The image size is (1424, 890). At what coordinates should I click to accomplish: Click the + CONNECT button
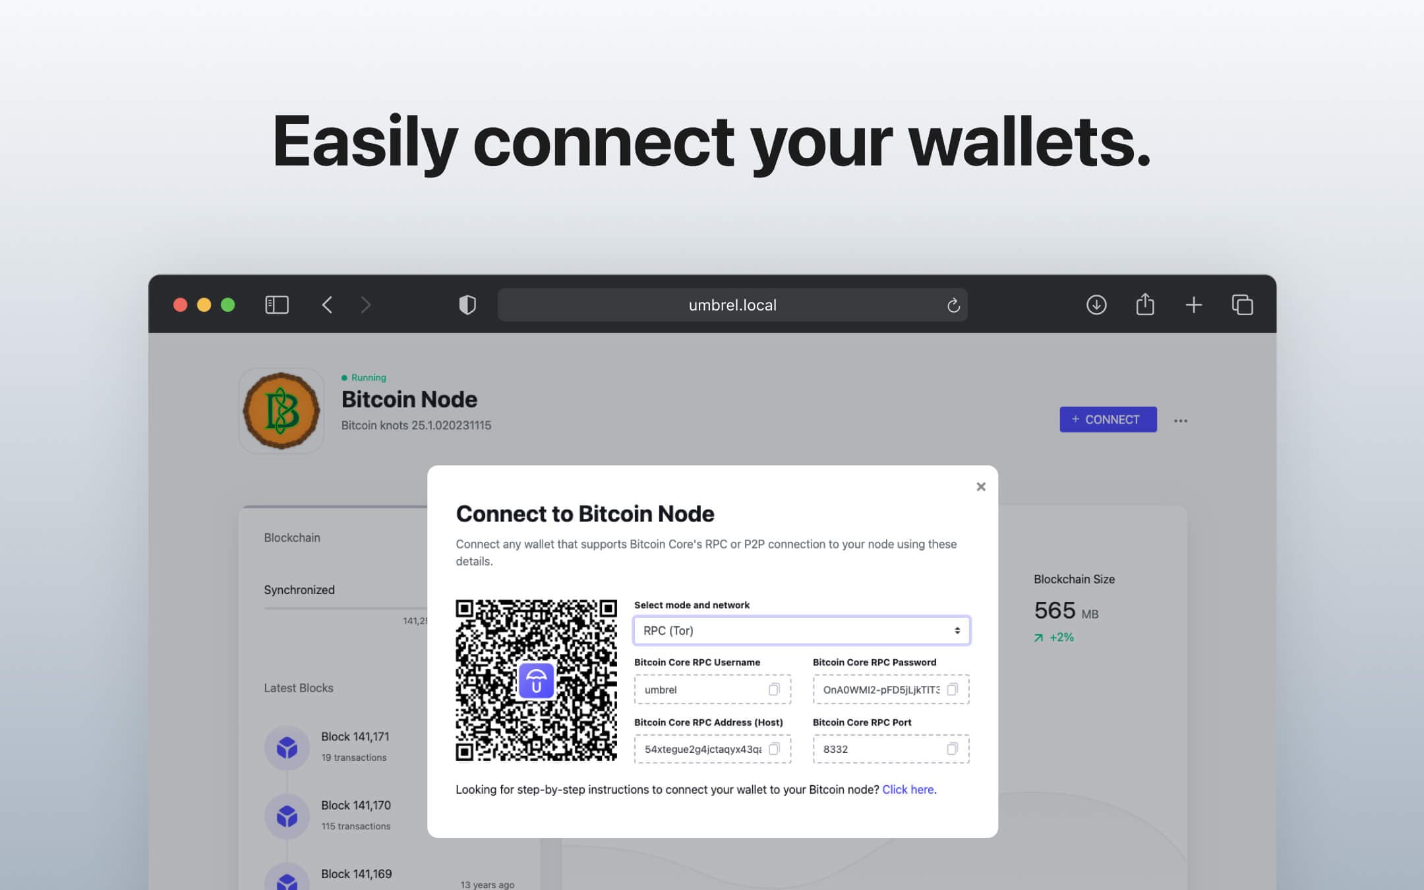[1107, 419]
